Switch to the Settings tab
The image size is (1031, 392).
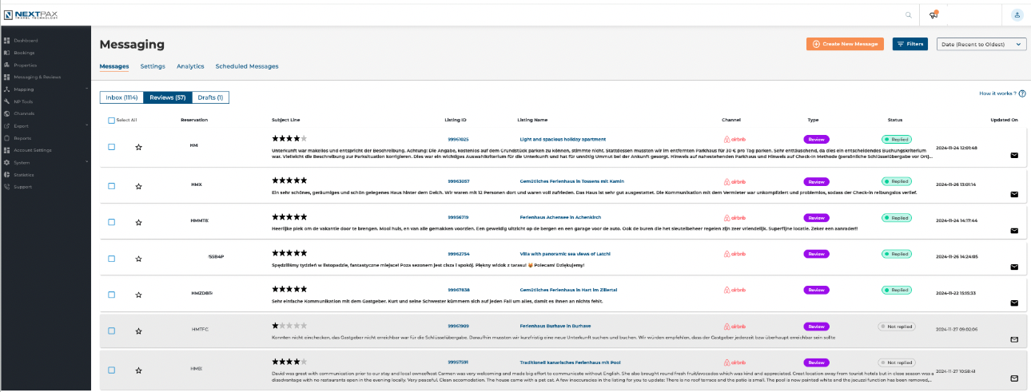[153, 66]
